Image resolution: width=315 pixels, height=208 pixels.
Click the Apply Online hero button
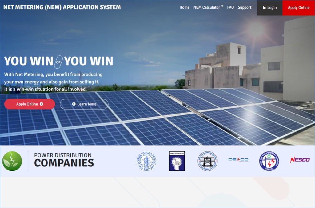coord(30,104)
